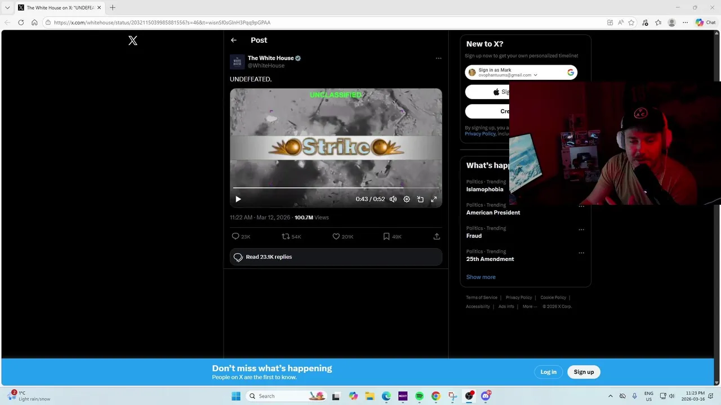This screenshot has height=405, width=721.
Task: Open the browser media control icon
Action: [646, 22]
